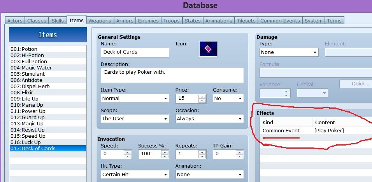This screenshot has width=372, height=182.
Task: Switch to the Weapons tab
Action: point(100,21)
